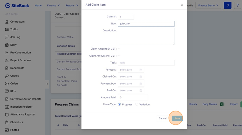
Task: Select the Orders dollar icon
Action: pos(7,83)
